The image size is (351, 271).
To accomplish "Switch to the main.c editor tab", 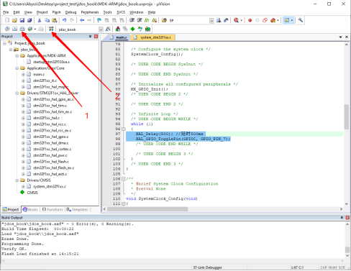I will point(119,37).
